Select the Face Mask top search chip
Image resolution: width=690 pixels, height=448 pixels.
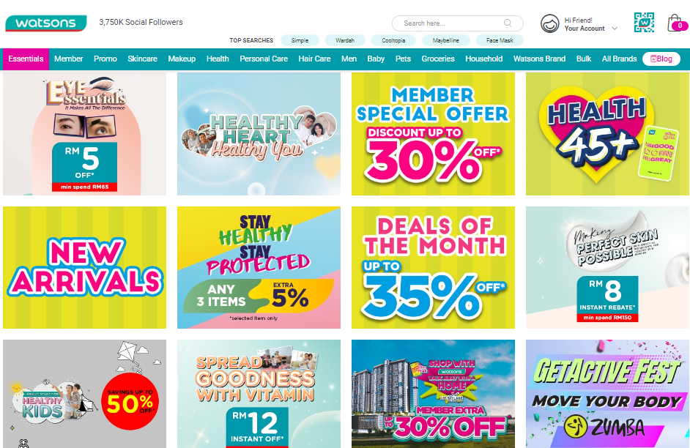500,40
